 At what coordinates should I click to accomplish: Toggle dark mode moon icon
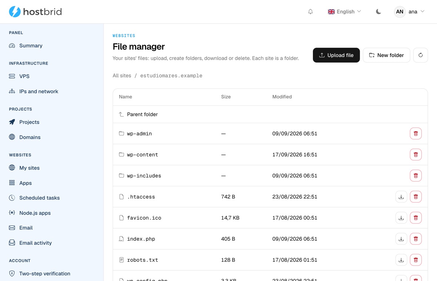(x=378, y=12)
